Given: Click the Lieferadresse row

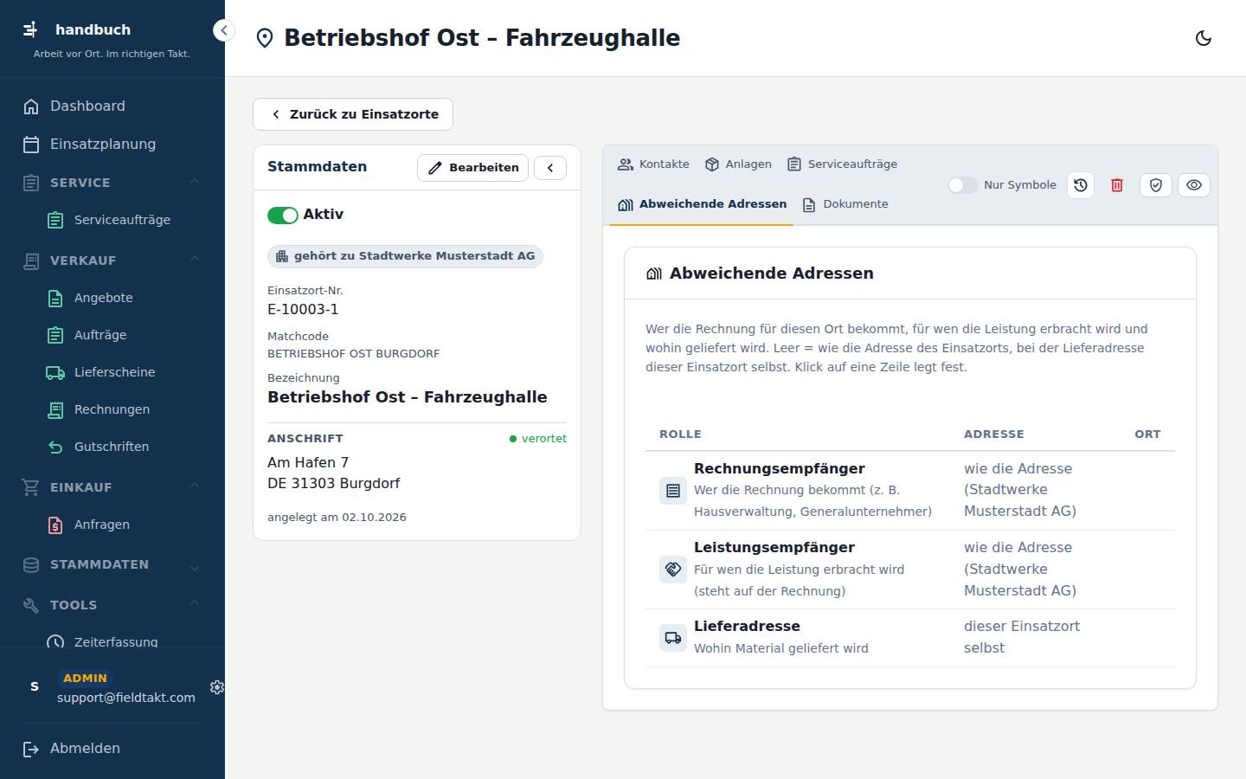Looking at the screenshot, I should (910, 638).
